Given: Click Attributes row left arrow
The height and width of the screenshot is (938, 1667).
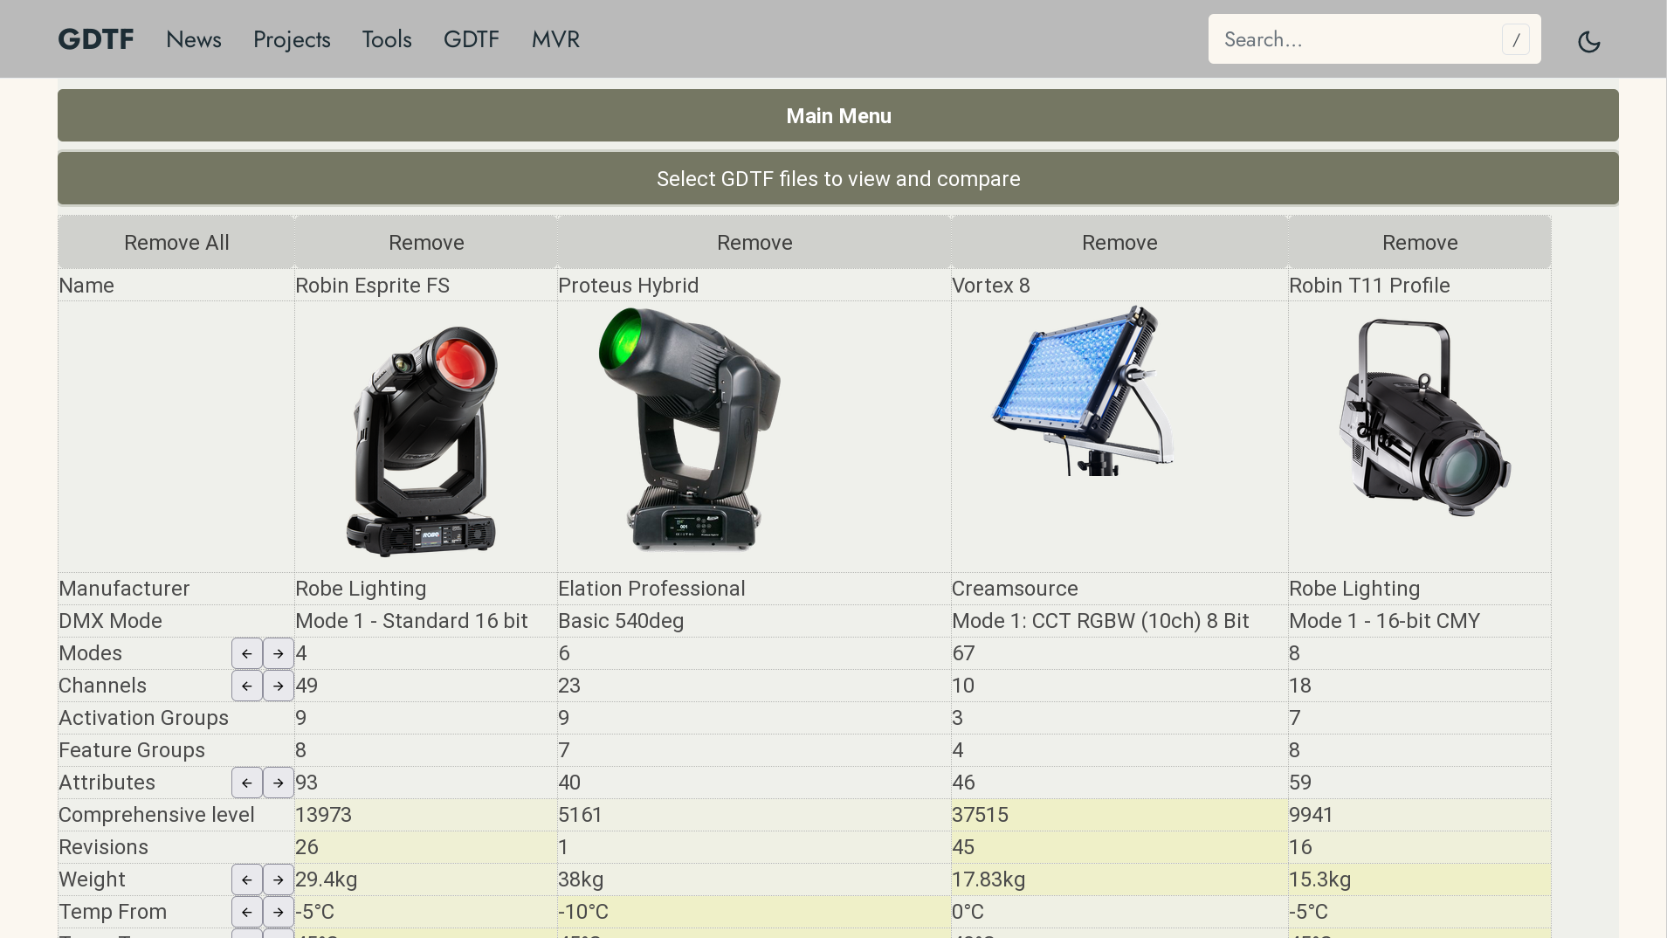Looking at the screenshot, I should [x=247, y=783].
